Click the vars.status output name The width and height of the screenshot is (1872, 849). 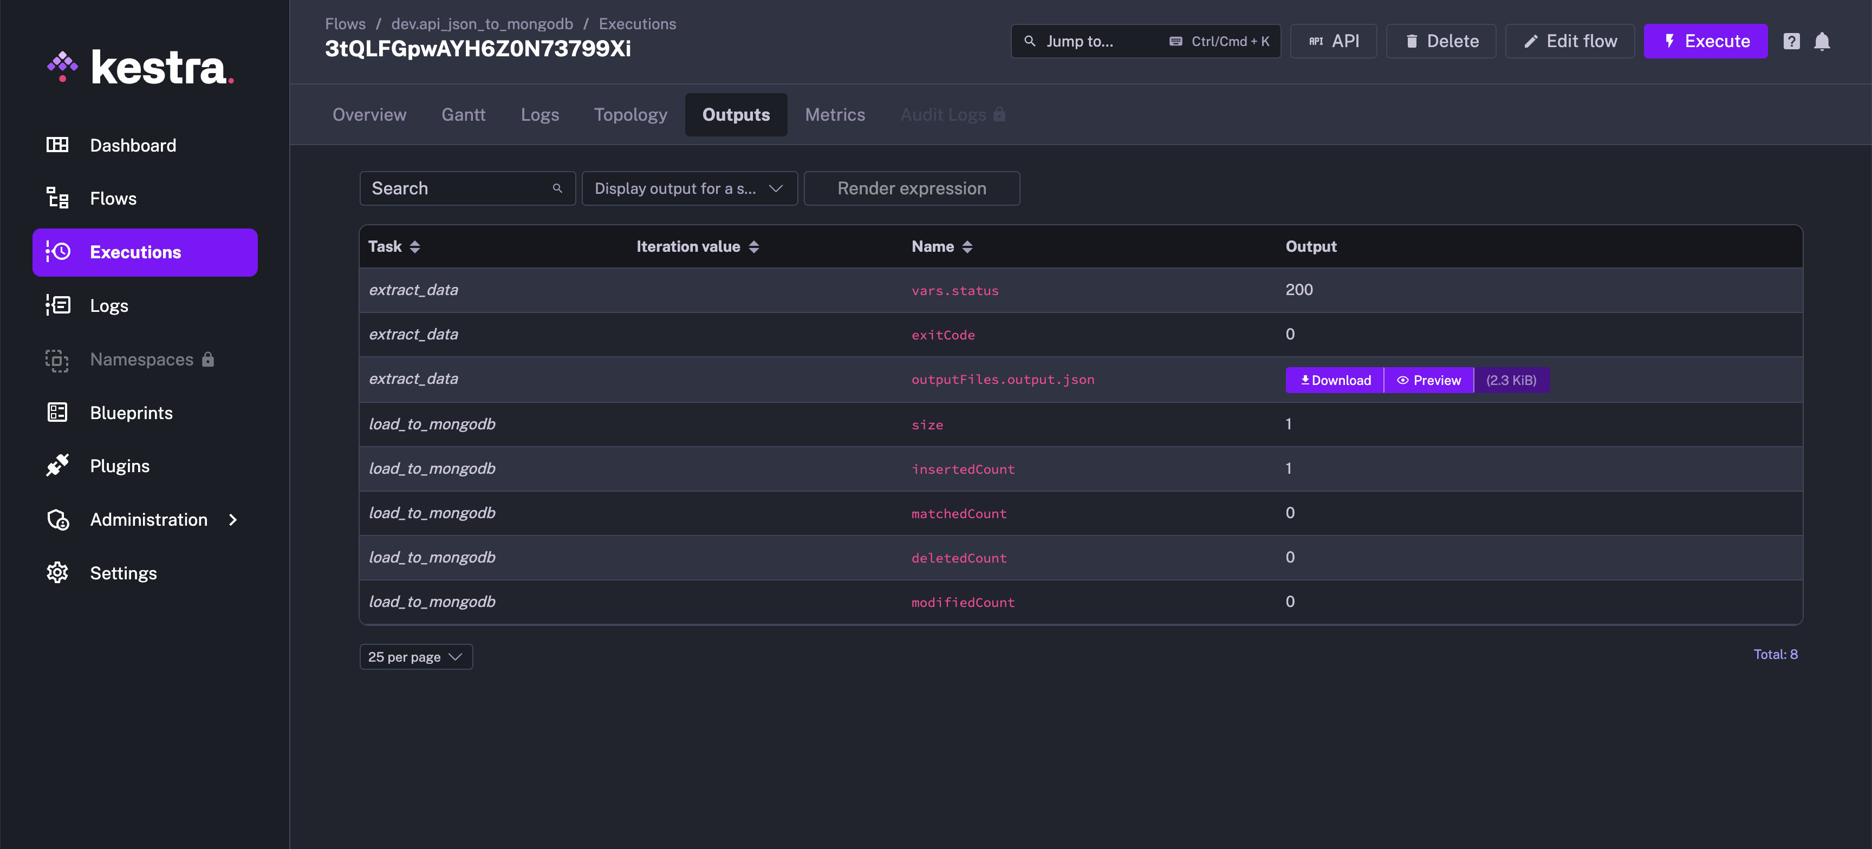pos(955,291)
